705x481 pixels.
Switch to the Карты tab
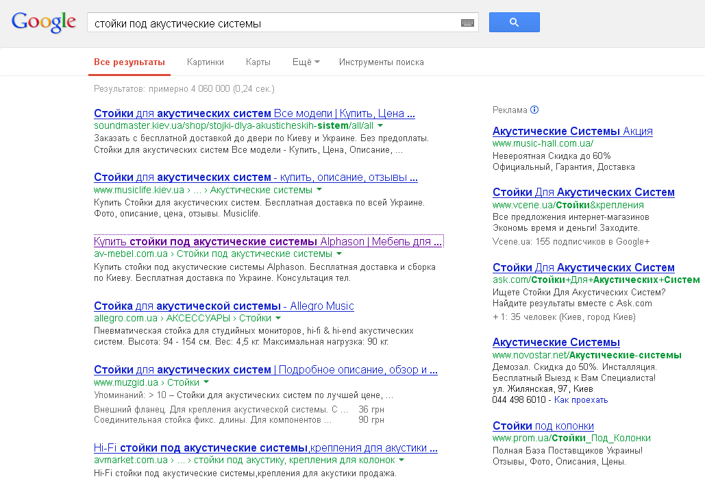(258, 62)
